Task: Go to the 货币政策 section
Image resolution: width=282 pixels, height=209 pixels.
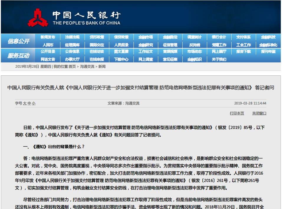Action: (x=97, y=37)
